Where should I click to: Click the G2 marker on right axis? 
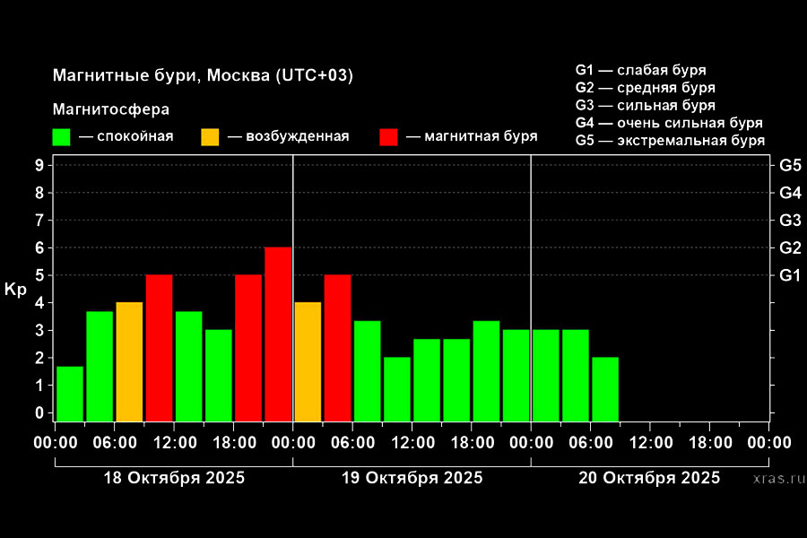(789, 247)
